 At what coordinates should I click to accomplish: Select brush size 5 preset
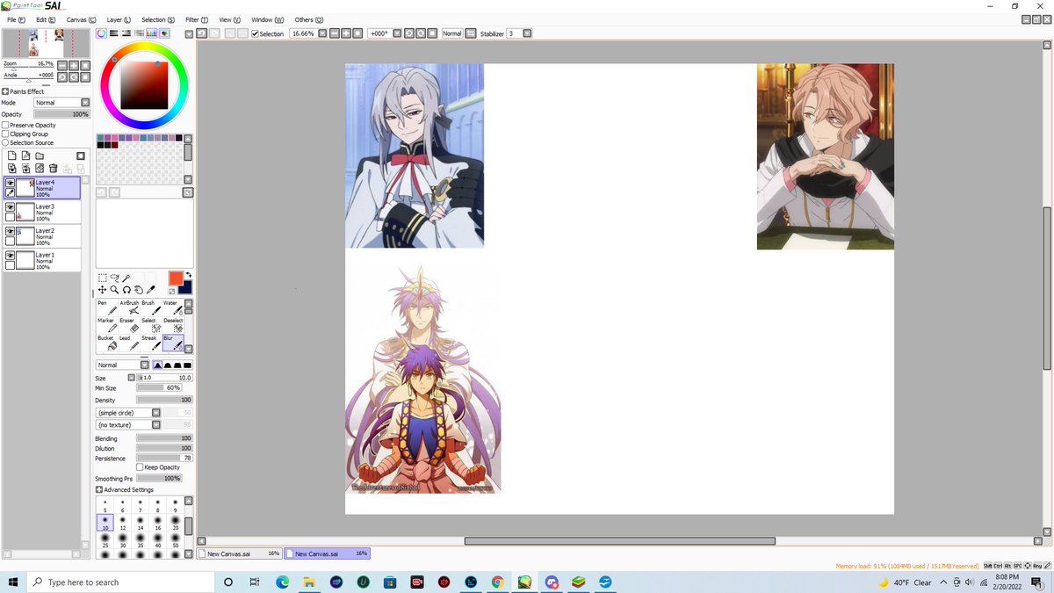(x=105, y=506)
